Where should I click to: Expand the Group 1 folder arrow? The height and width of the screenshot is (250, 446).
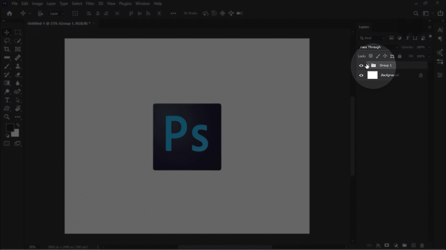(x=367, y=65)
